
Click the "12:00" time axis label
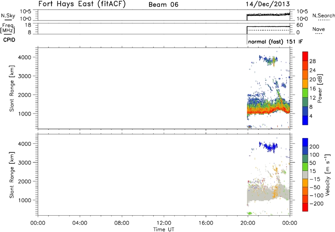pos(164,223)
